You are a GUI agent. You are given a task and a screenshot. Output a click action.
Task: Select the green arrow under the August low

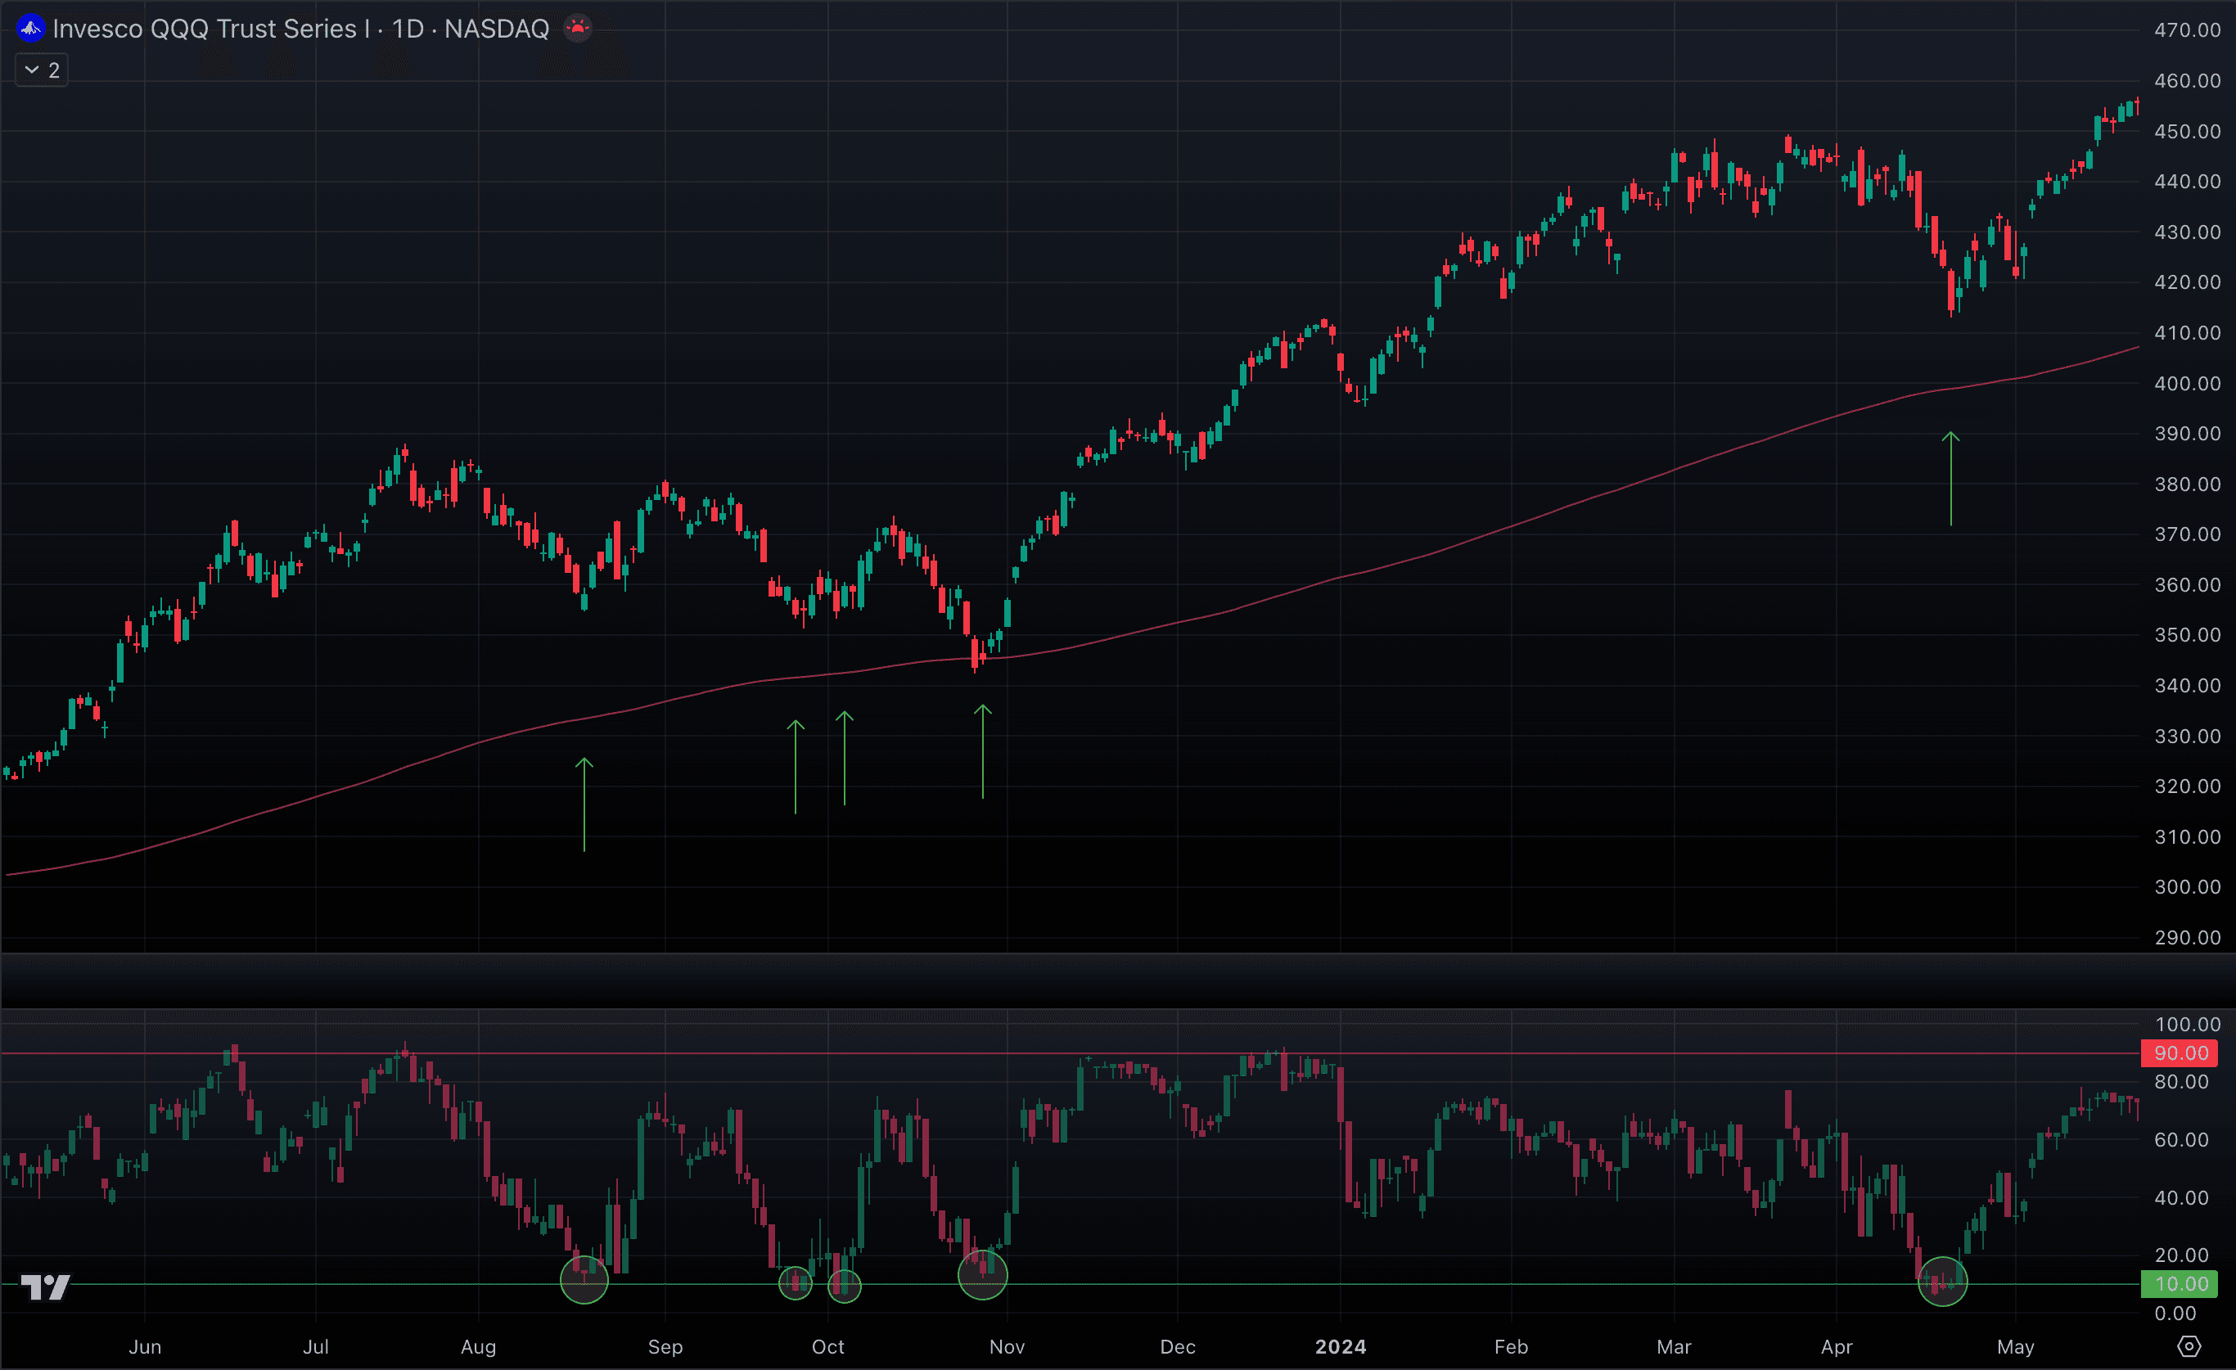click(x=584, y=804)
